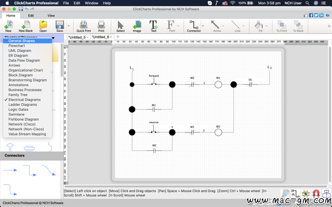This screenshot has height=207, width=332.
Task: Click the Quick Print icon
Action: (x=84, y=26)
